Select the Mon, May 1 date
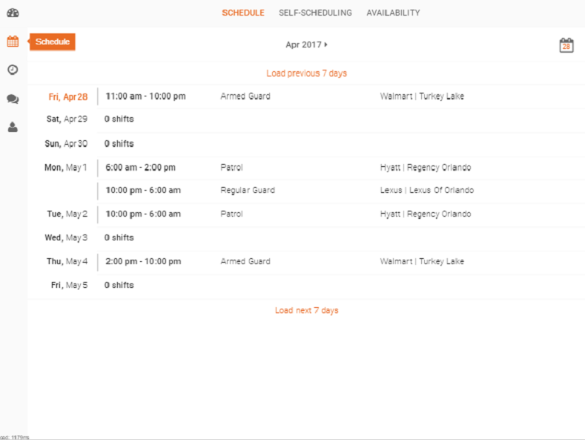585x440 pixels. coord(66,168)
